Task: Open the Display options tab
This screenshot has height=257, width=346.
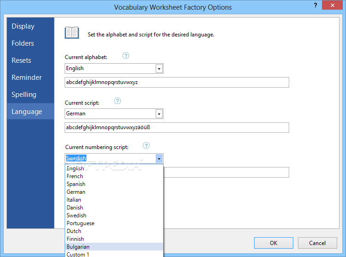Action: point(30,26)
